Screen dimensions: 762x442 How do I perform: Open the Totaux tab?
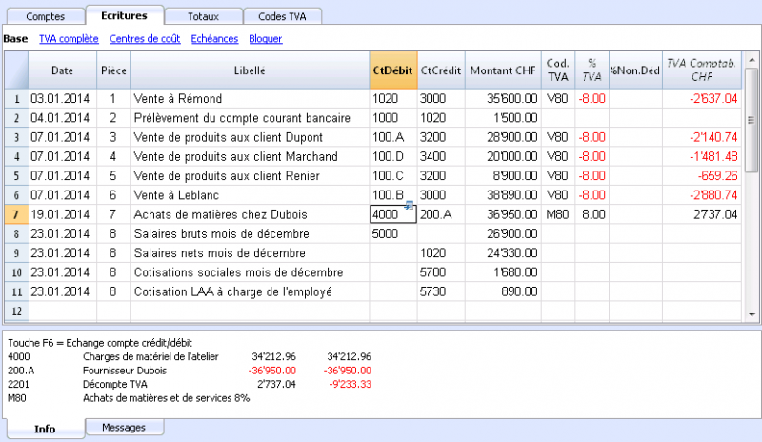click(x=203, y=16)
